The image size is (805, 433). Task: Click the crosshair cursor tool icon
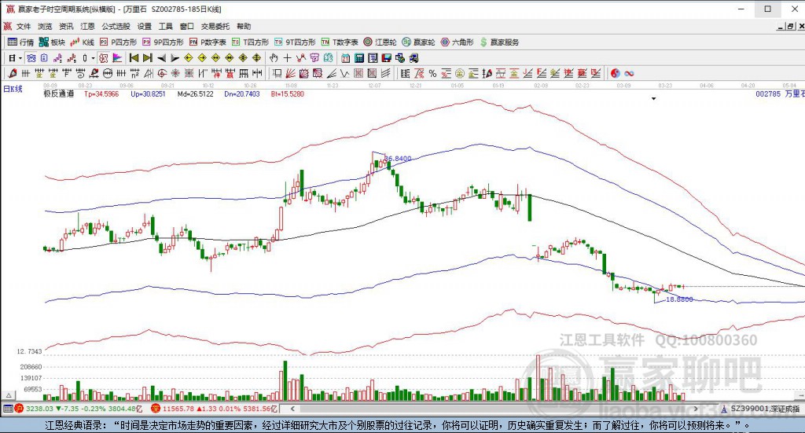tap(288, 57)
